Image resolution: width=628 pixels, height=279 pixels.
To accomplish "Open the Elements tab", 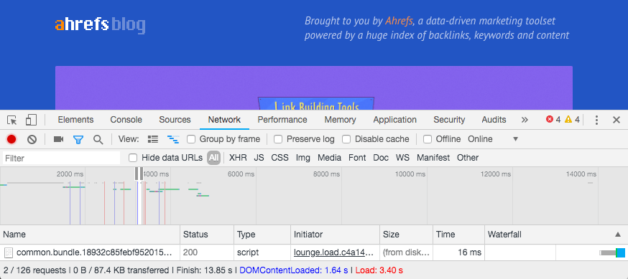I will coord(75,120).
